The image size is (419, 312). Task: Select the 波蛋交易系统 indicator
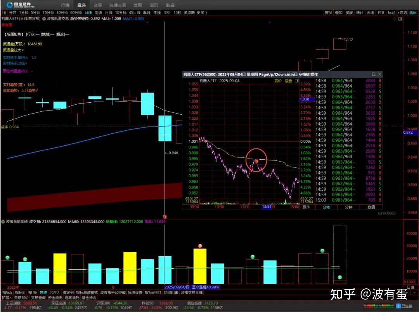tap(192, 293)
